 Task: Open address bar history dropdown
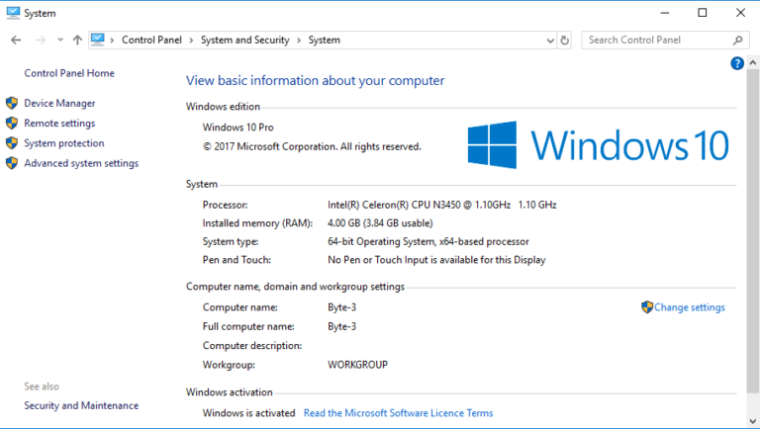coord(550,41)
